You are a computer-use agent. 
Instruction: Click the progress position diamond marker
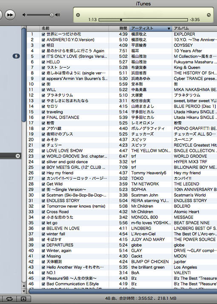(121, 20)
